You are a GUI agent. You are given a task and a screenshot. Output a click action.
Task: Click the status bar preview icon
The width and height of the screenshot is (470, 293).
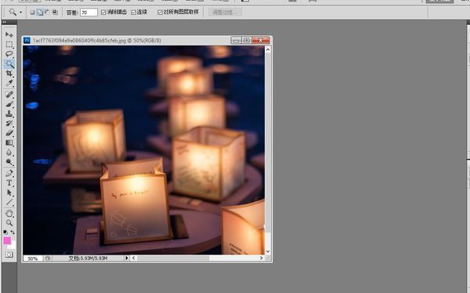[48, 258]
